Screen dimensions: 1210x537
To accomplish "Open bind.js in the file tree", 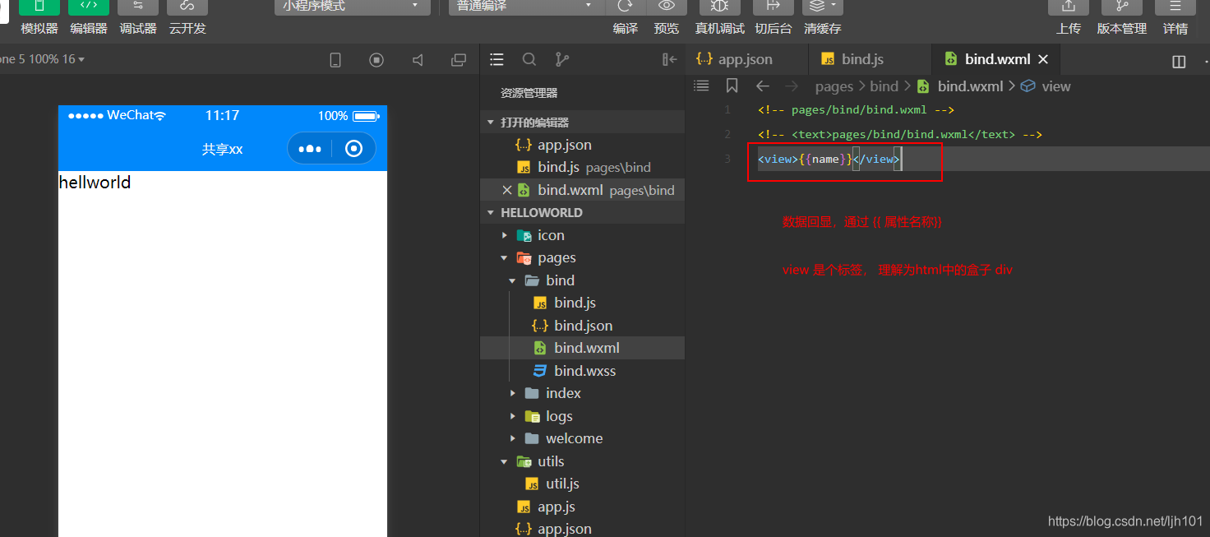I will pyautogui.click(x=582, y=303).
